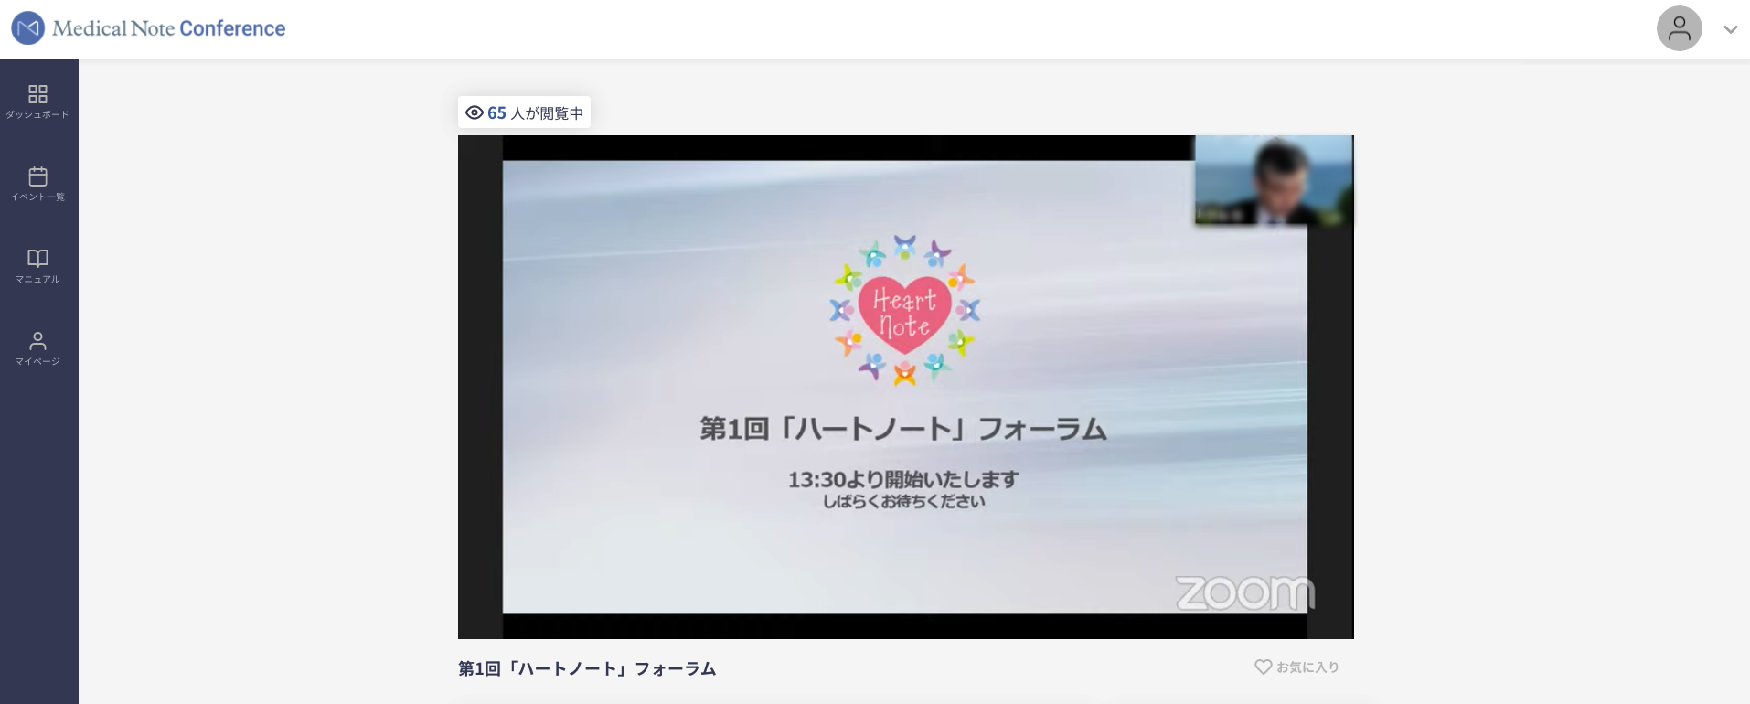This screenshot has width=1750, height=704.
Task: Click the title 第1回「ハートノート」フォーラム below the video
Action: (587, 668)
